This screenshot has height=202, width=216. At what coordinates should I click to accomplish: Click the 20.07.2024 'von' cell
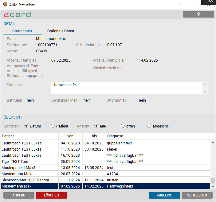pyautogui.click(x=70, y=174)
